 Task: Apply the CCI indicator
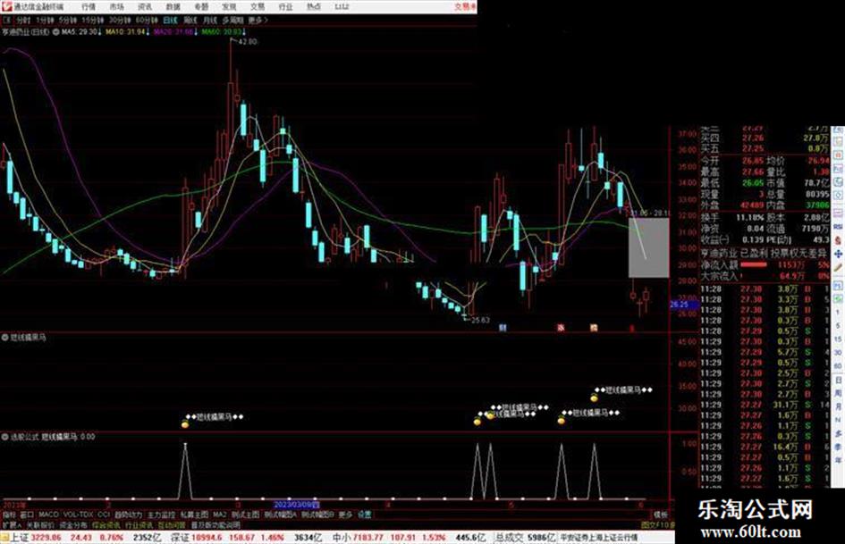coord(104,515)
